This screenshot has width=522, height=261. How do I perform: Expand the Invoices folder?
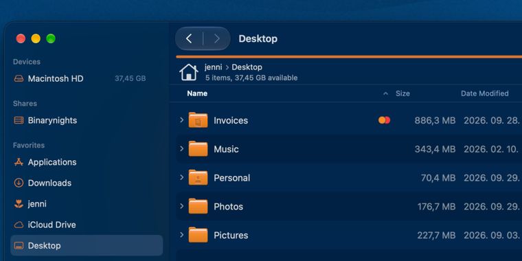point(182,120)
